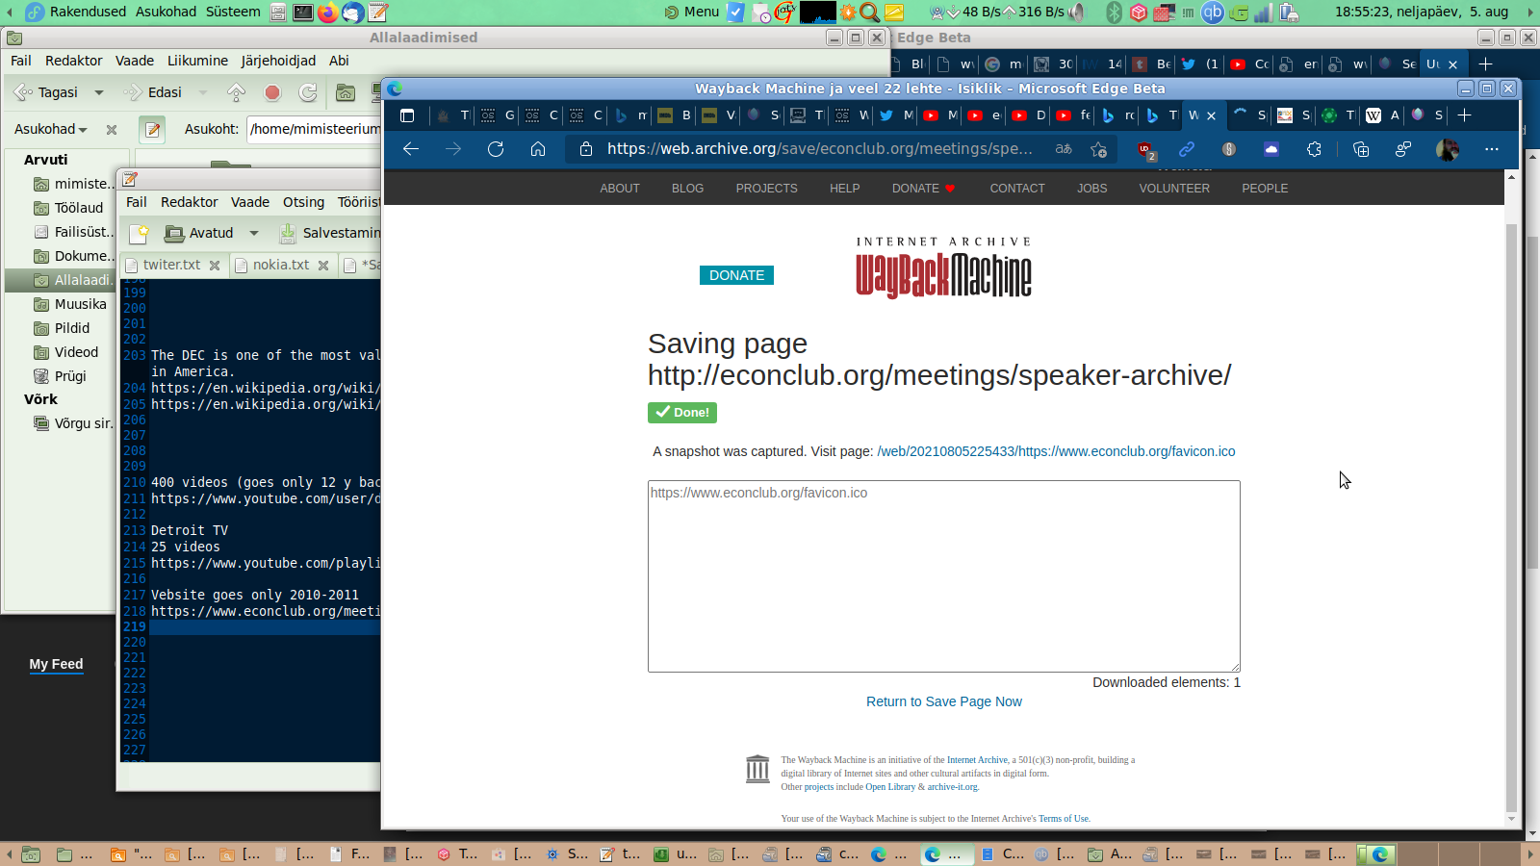This screenshot has width=1540, height=866.
Task: Close the Asukohad side pane
Action: 112,129
